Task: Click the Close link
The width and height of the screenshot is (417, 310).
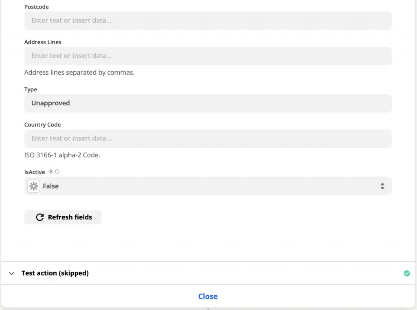Action: coord(208,297)
